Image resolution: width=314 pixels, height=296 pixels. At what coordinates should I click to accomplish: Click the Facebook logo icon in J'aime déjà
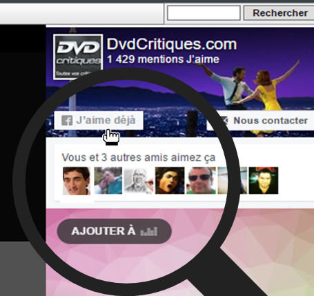[67, 120]
